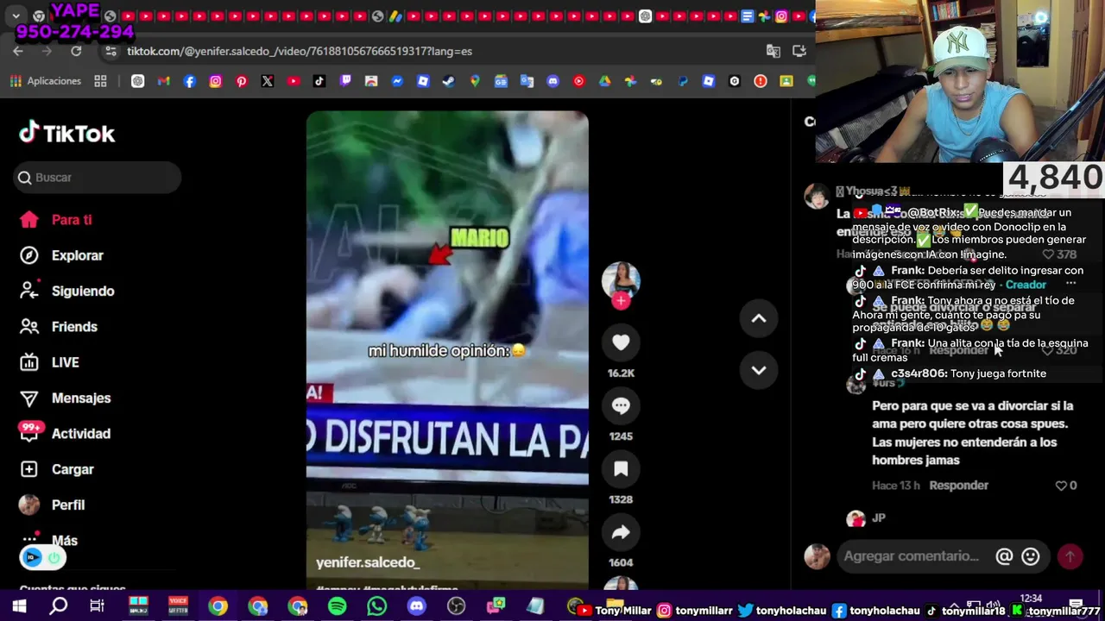Open comments via speech bubble icon
Viewport: 1105px width, 621px height.
click(621, 405)
